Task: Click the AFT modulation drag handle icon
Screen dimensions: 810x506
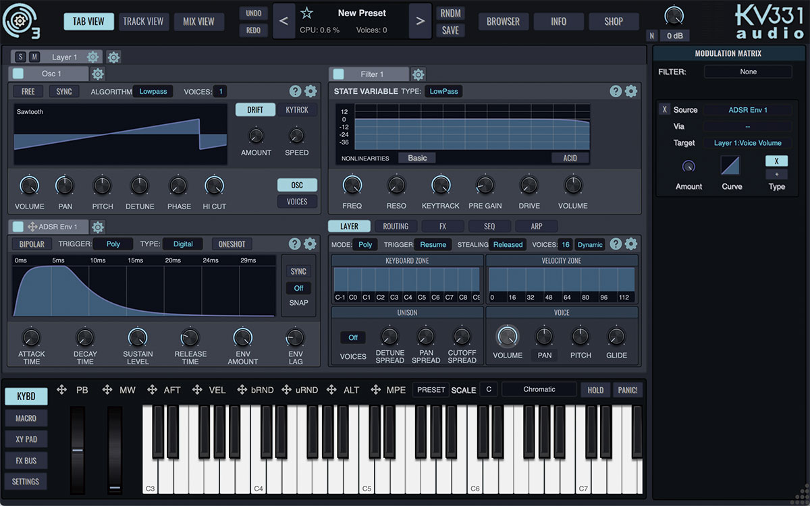Action: 151,390
